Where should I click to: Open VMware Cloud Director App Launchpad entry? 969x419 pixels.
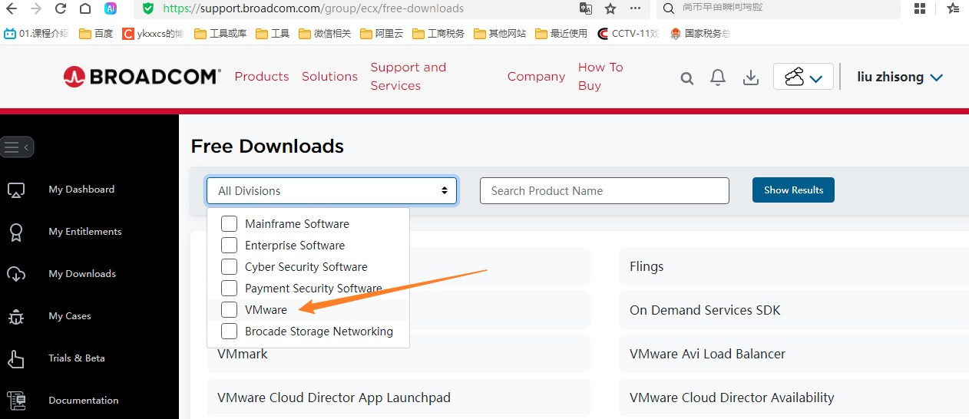point(399,398)
